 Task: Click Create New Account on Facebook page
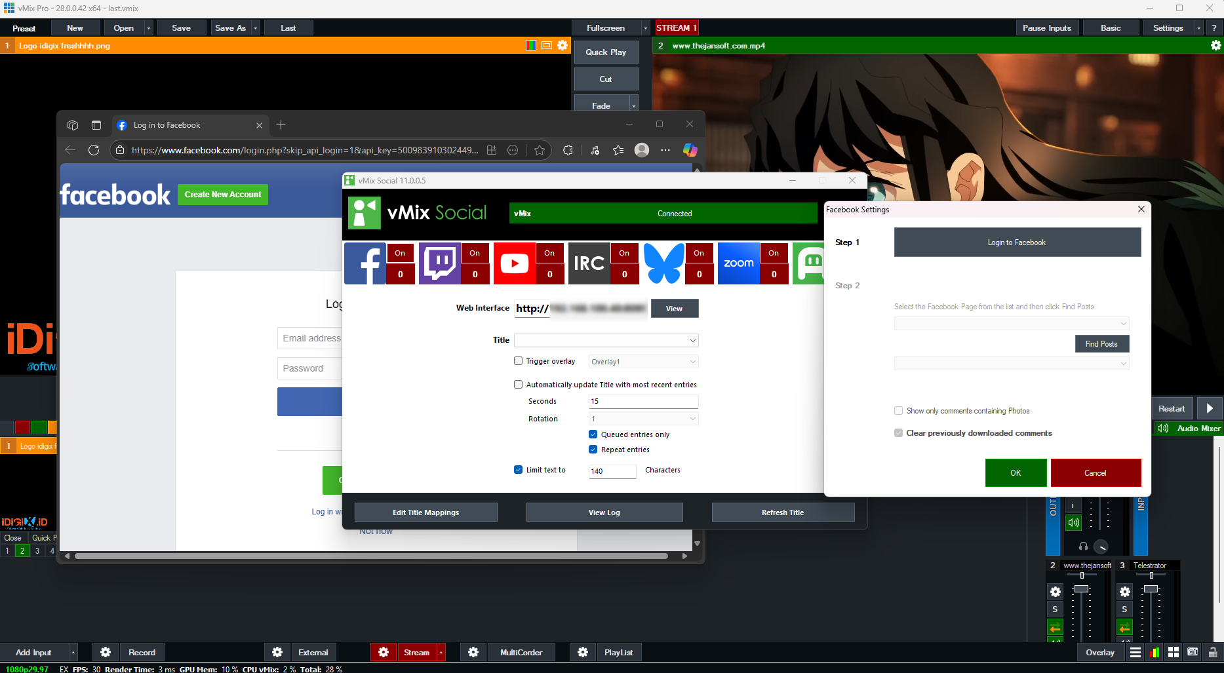point(223,195)
